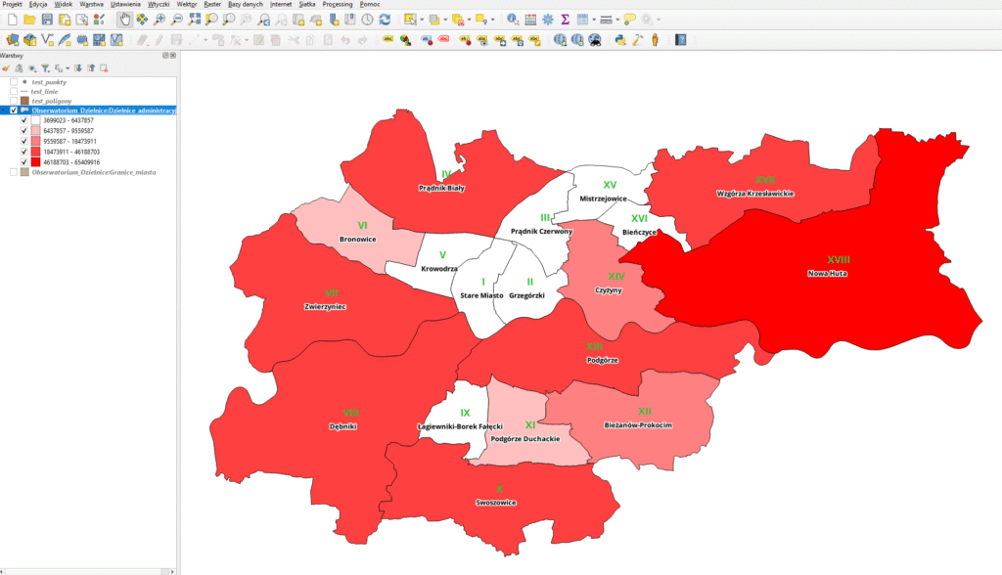Open the Identify Features tool
Screen dimensions: 1002x575
click(x=512, y=20)
